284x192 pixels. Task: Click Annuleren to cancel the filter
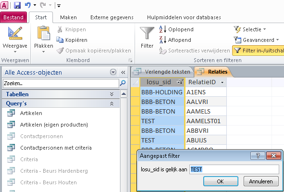click(x=261, y=181)
